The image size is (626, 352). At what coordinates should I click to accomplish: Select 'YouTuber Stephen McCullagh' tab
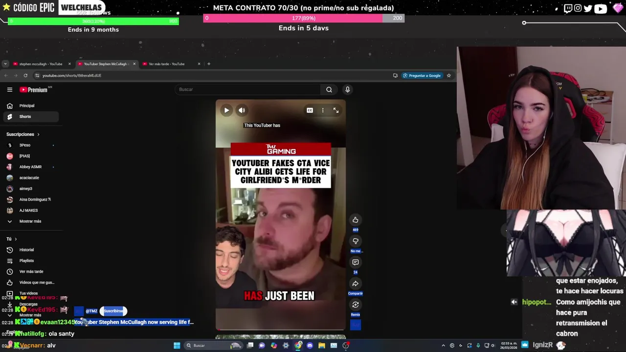click(106, 64)
